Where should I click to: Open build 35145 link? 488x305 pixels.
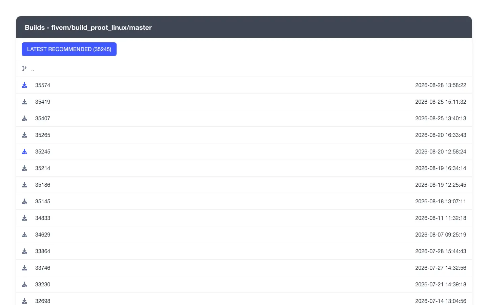[43, 201]
